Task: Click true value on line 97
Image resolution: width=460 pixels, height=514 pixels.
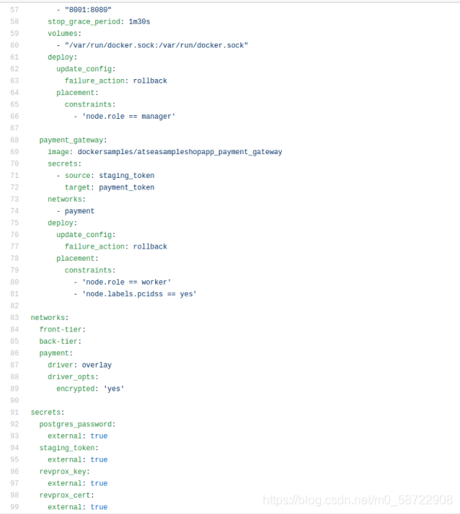Action: 99,483
